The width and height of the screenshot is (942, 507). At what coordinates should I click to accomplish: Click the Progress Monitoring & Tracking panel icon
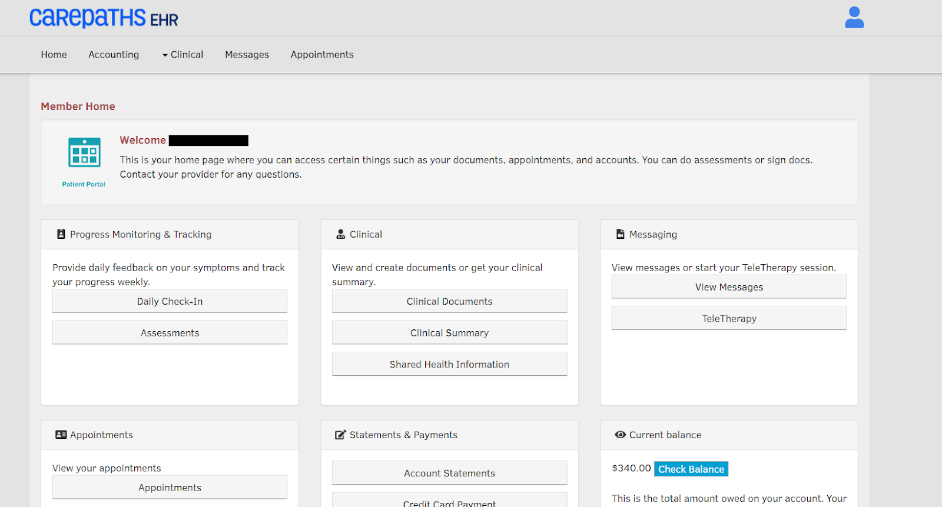click(x=61, y=234)
